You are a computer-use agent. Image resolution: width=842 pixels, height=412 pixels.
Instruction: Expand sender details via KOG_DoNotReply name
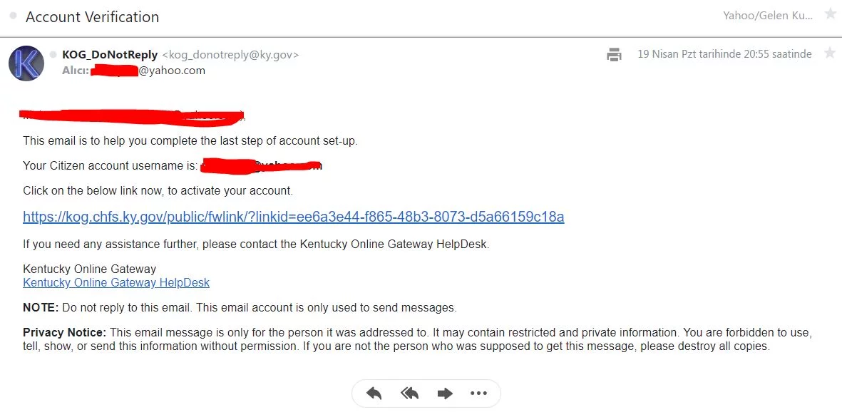[110, 55]
